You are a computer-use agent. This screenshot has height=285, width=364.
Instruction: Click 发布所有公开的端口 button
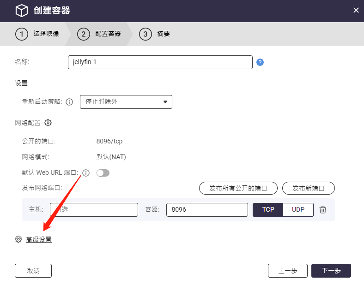tap(238, 188)
